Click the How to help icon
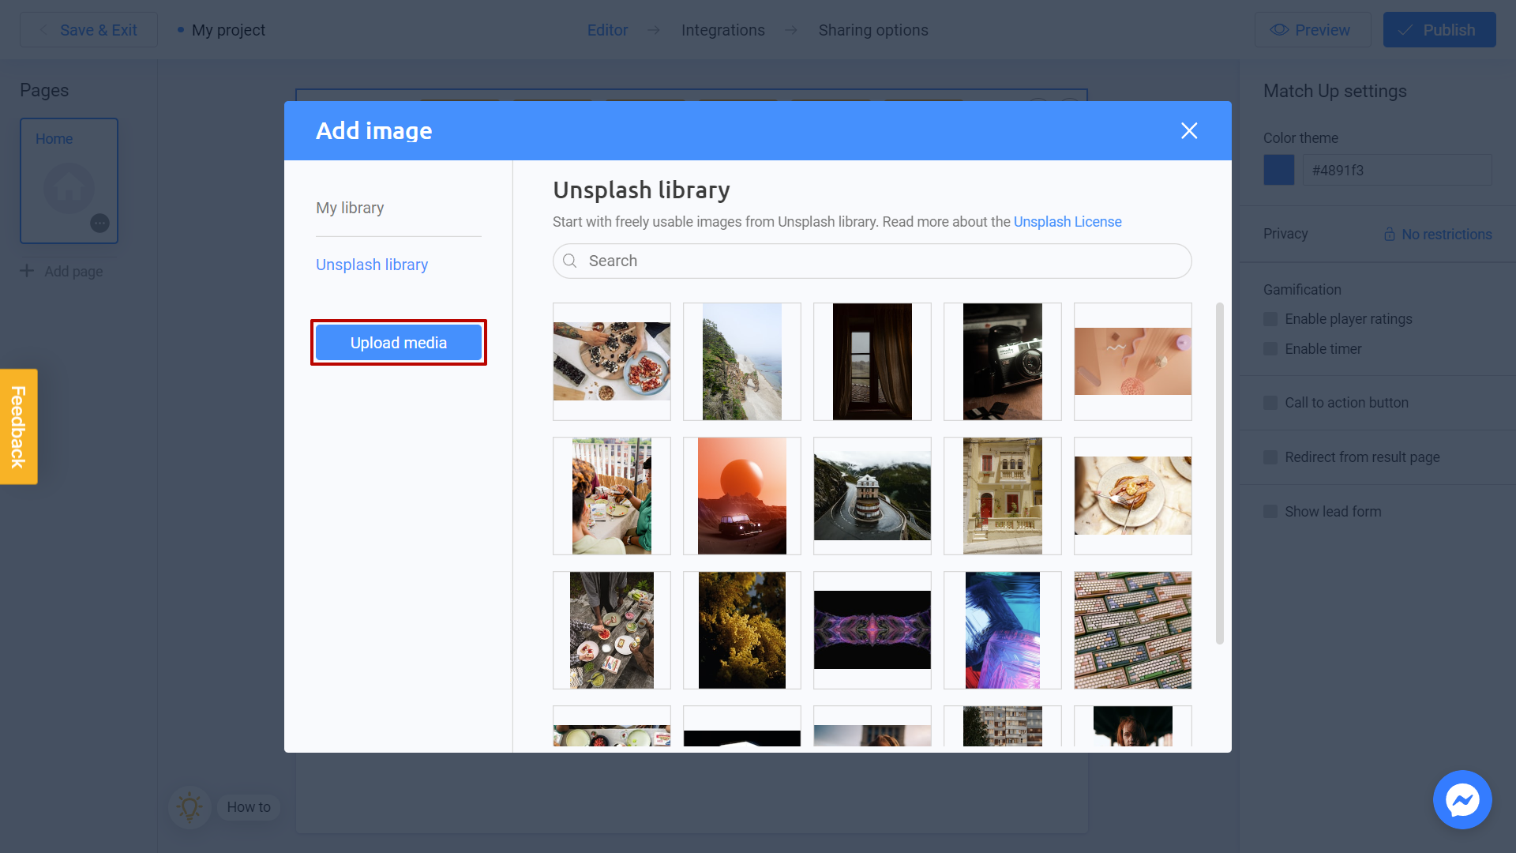Image resolution: width=1516 pixels, height=853 pixels. pos(189,806)
